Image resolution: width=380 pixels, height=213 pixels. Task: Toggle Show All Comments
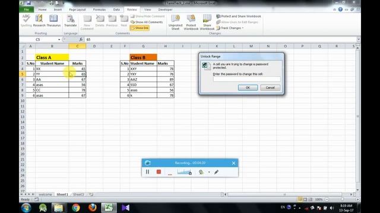pyautogui.click(x=147, y=22)
